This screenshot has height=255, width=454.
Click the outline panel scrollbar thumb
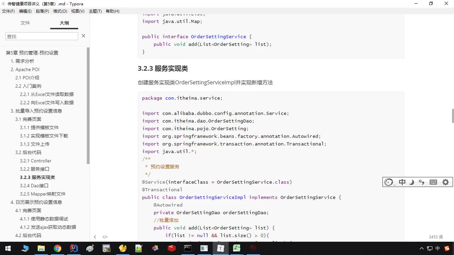[88, 106]
